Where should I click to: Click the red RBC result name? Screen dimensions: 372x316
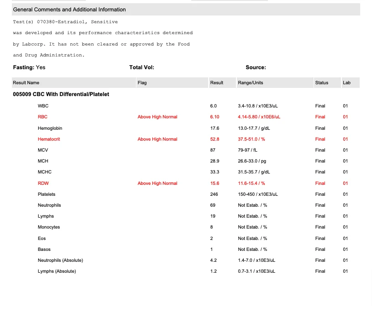pyautogui.click(x=43, y=117)
